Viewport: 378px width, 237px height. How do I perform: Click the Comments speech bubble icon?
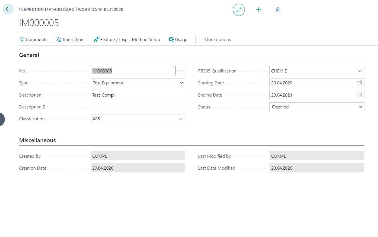pyautogui.click(x=22, y=39)
